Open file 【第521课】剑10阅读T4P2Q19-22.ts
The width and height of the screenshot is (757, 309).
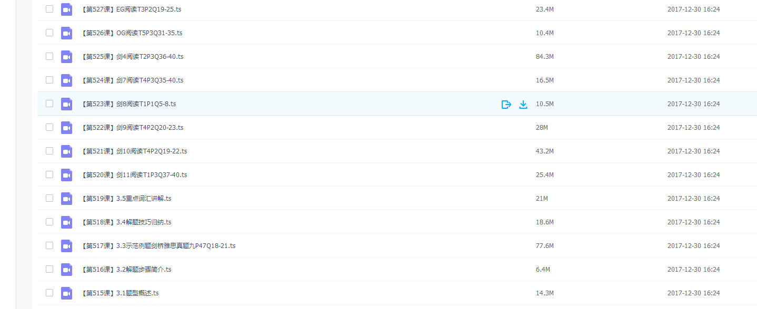coord(134,151)
